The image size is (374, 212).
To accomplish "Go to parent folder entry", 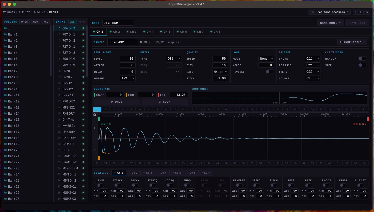I will click(9, 28).
